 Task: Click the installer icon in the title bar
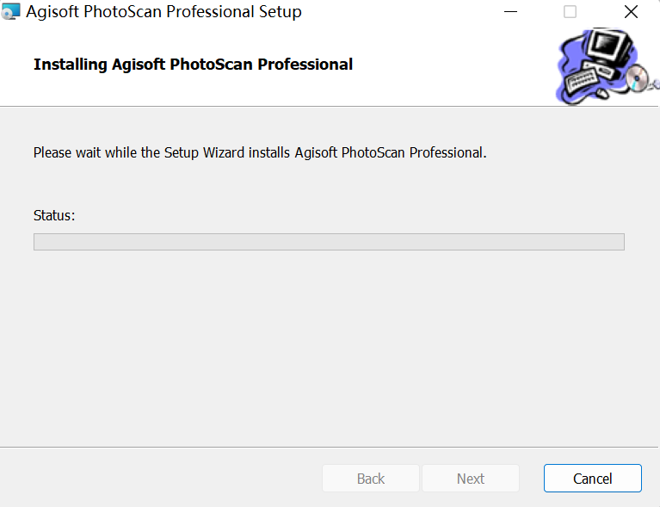point(11,12)
